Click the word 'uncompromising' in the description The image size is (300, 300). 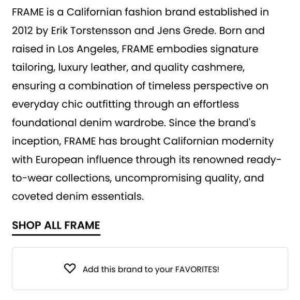point(158,178)
